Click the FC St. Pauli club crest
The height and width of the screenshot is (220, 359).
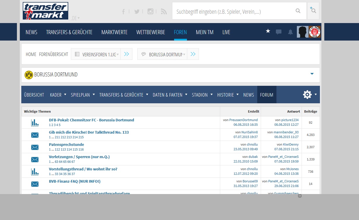tap(315, 32)
